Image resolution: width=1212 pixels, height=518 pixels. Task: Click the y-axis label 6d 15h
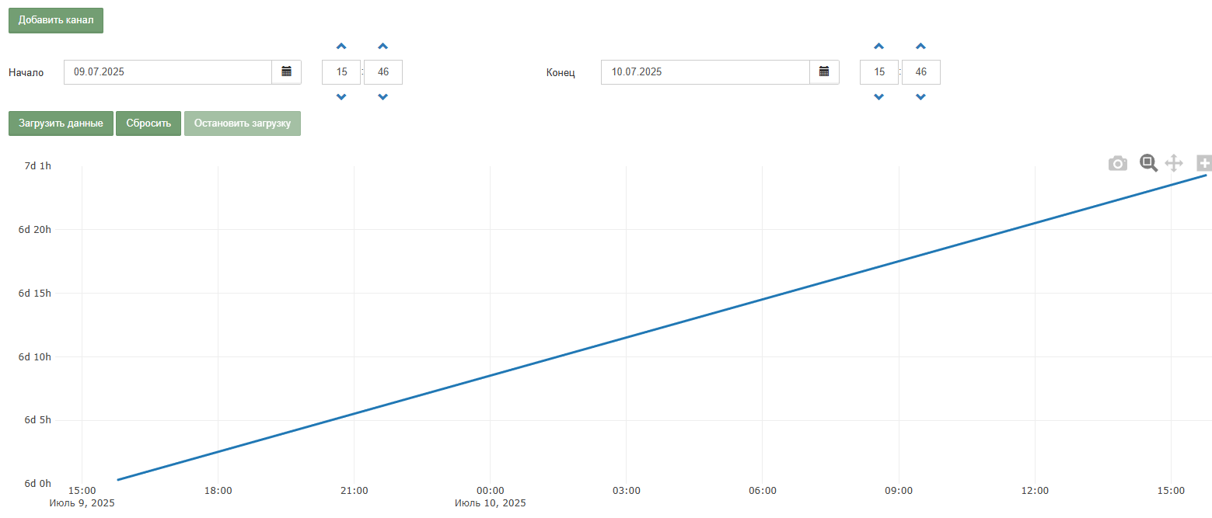[x=35, y=293]
